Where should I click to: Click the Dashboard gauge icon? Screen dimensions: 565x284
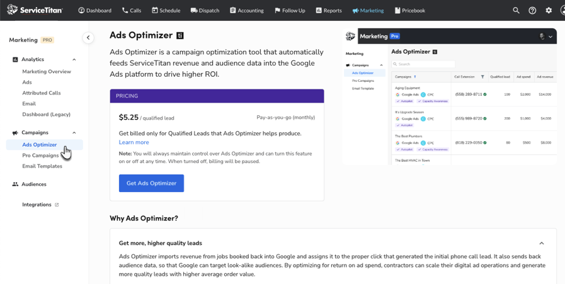[81, 11]
